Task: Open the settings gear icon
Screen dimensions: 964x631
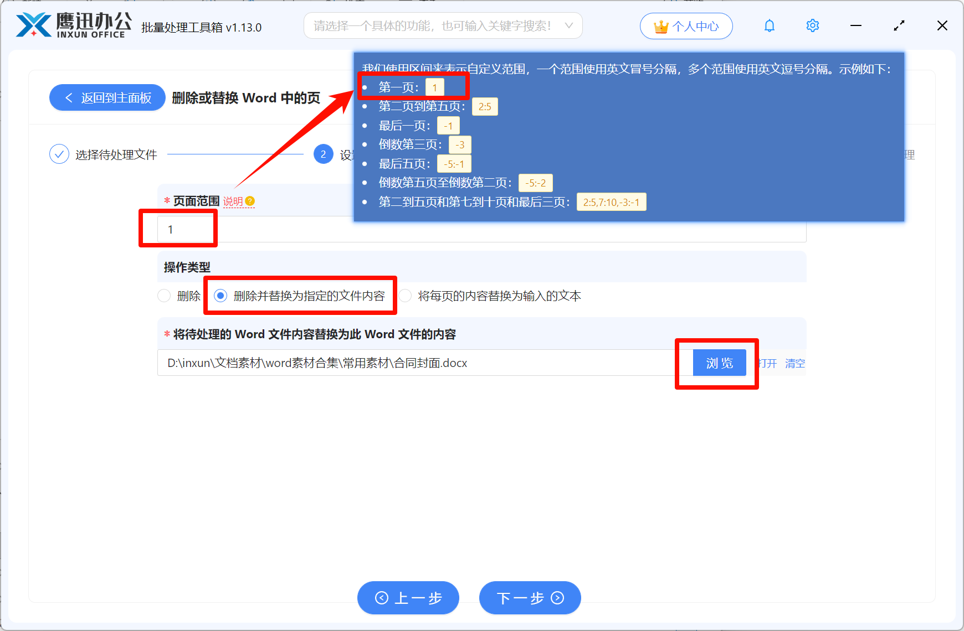Action: (x=812, y=25)
